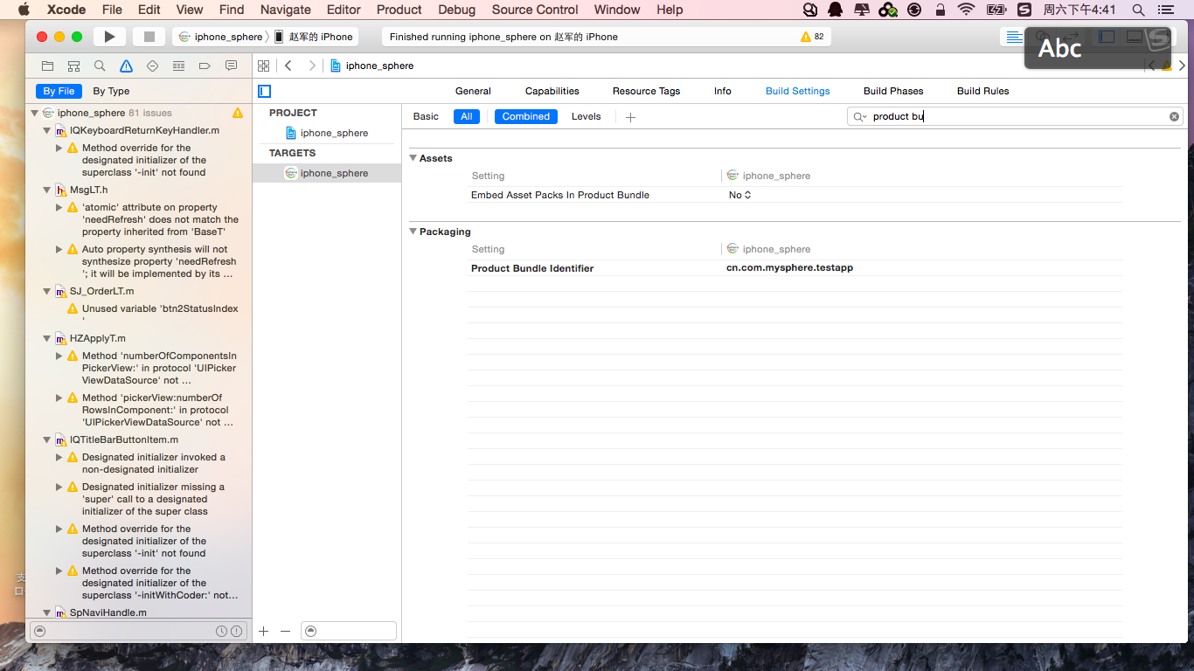Select the By Type grouping
The image size is (1194, 671).
(111, 91)
